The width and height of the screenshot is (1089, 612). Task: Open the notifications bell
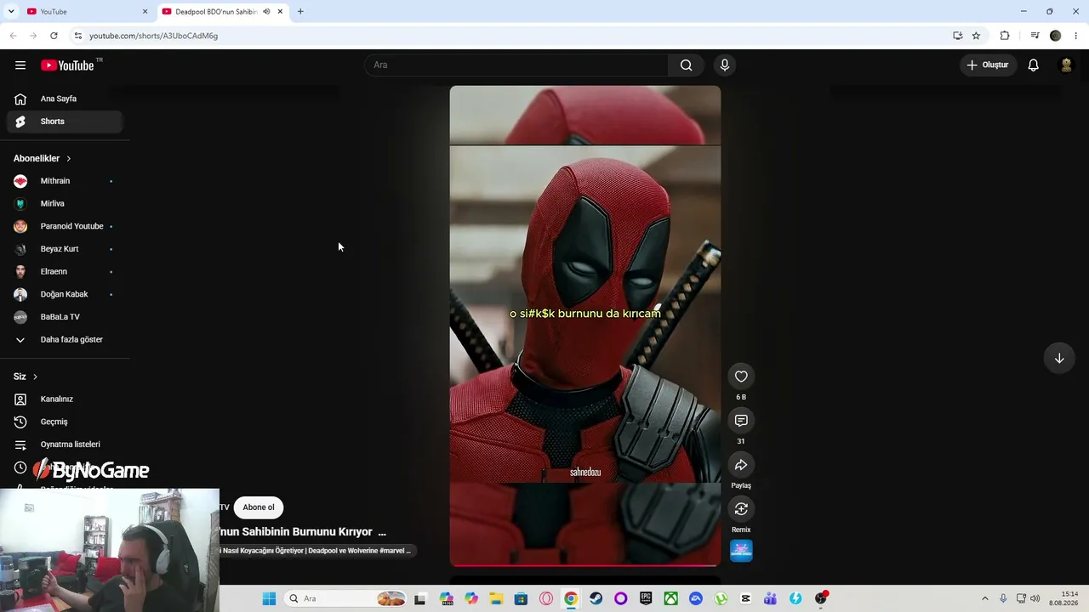pos(1034,65)
